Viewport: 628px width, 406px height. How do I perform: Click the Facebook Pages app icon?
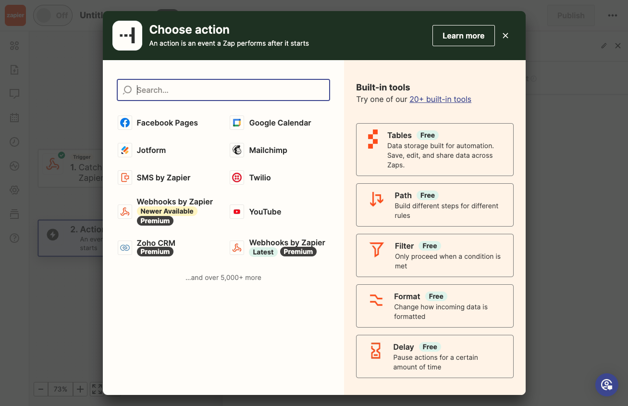(125, 123)
